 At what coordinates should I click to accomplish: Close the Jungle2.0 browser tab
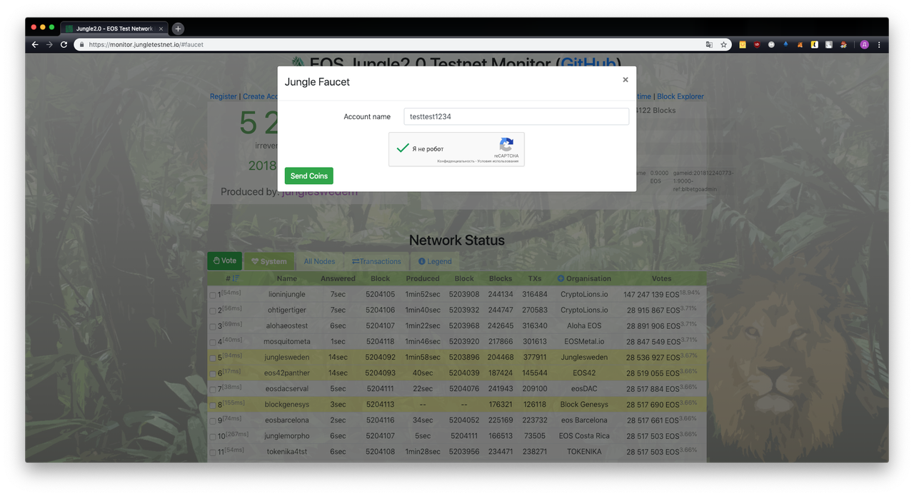pos(161,29)
